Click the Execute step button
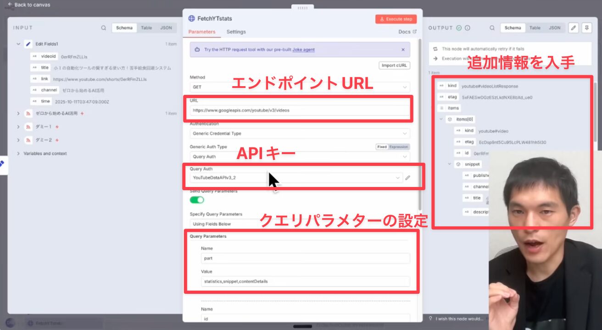This screenshot has width=602, height=330. point(396,19)
